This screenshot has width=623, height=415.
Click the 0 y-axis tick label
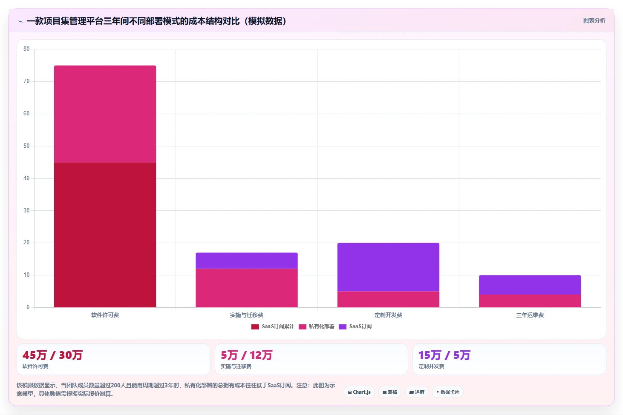tap(28, 307)
